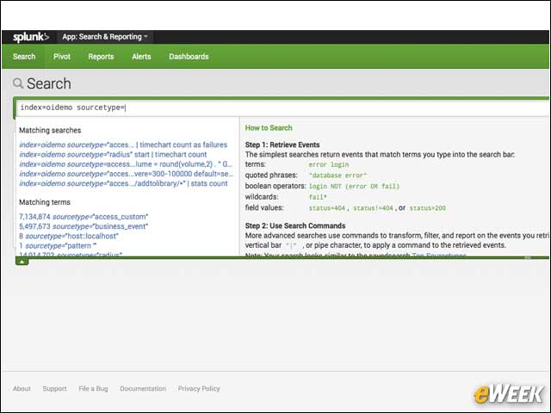Image resolution: width=551 pixels, height=413 pixels.
Task: Select the 'timechart count as failures' matching search
Action: [123, 145]
